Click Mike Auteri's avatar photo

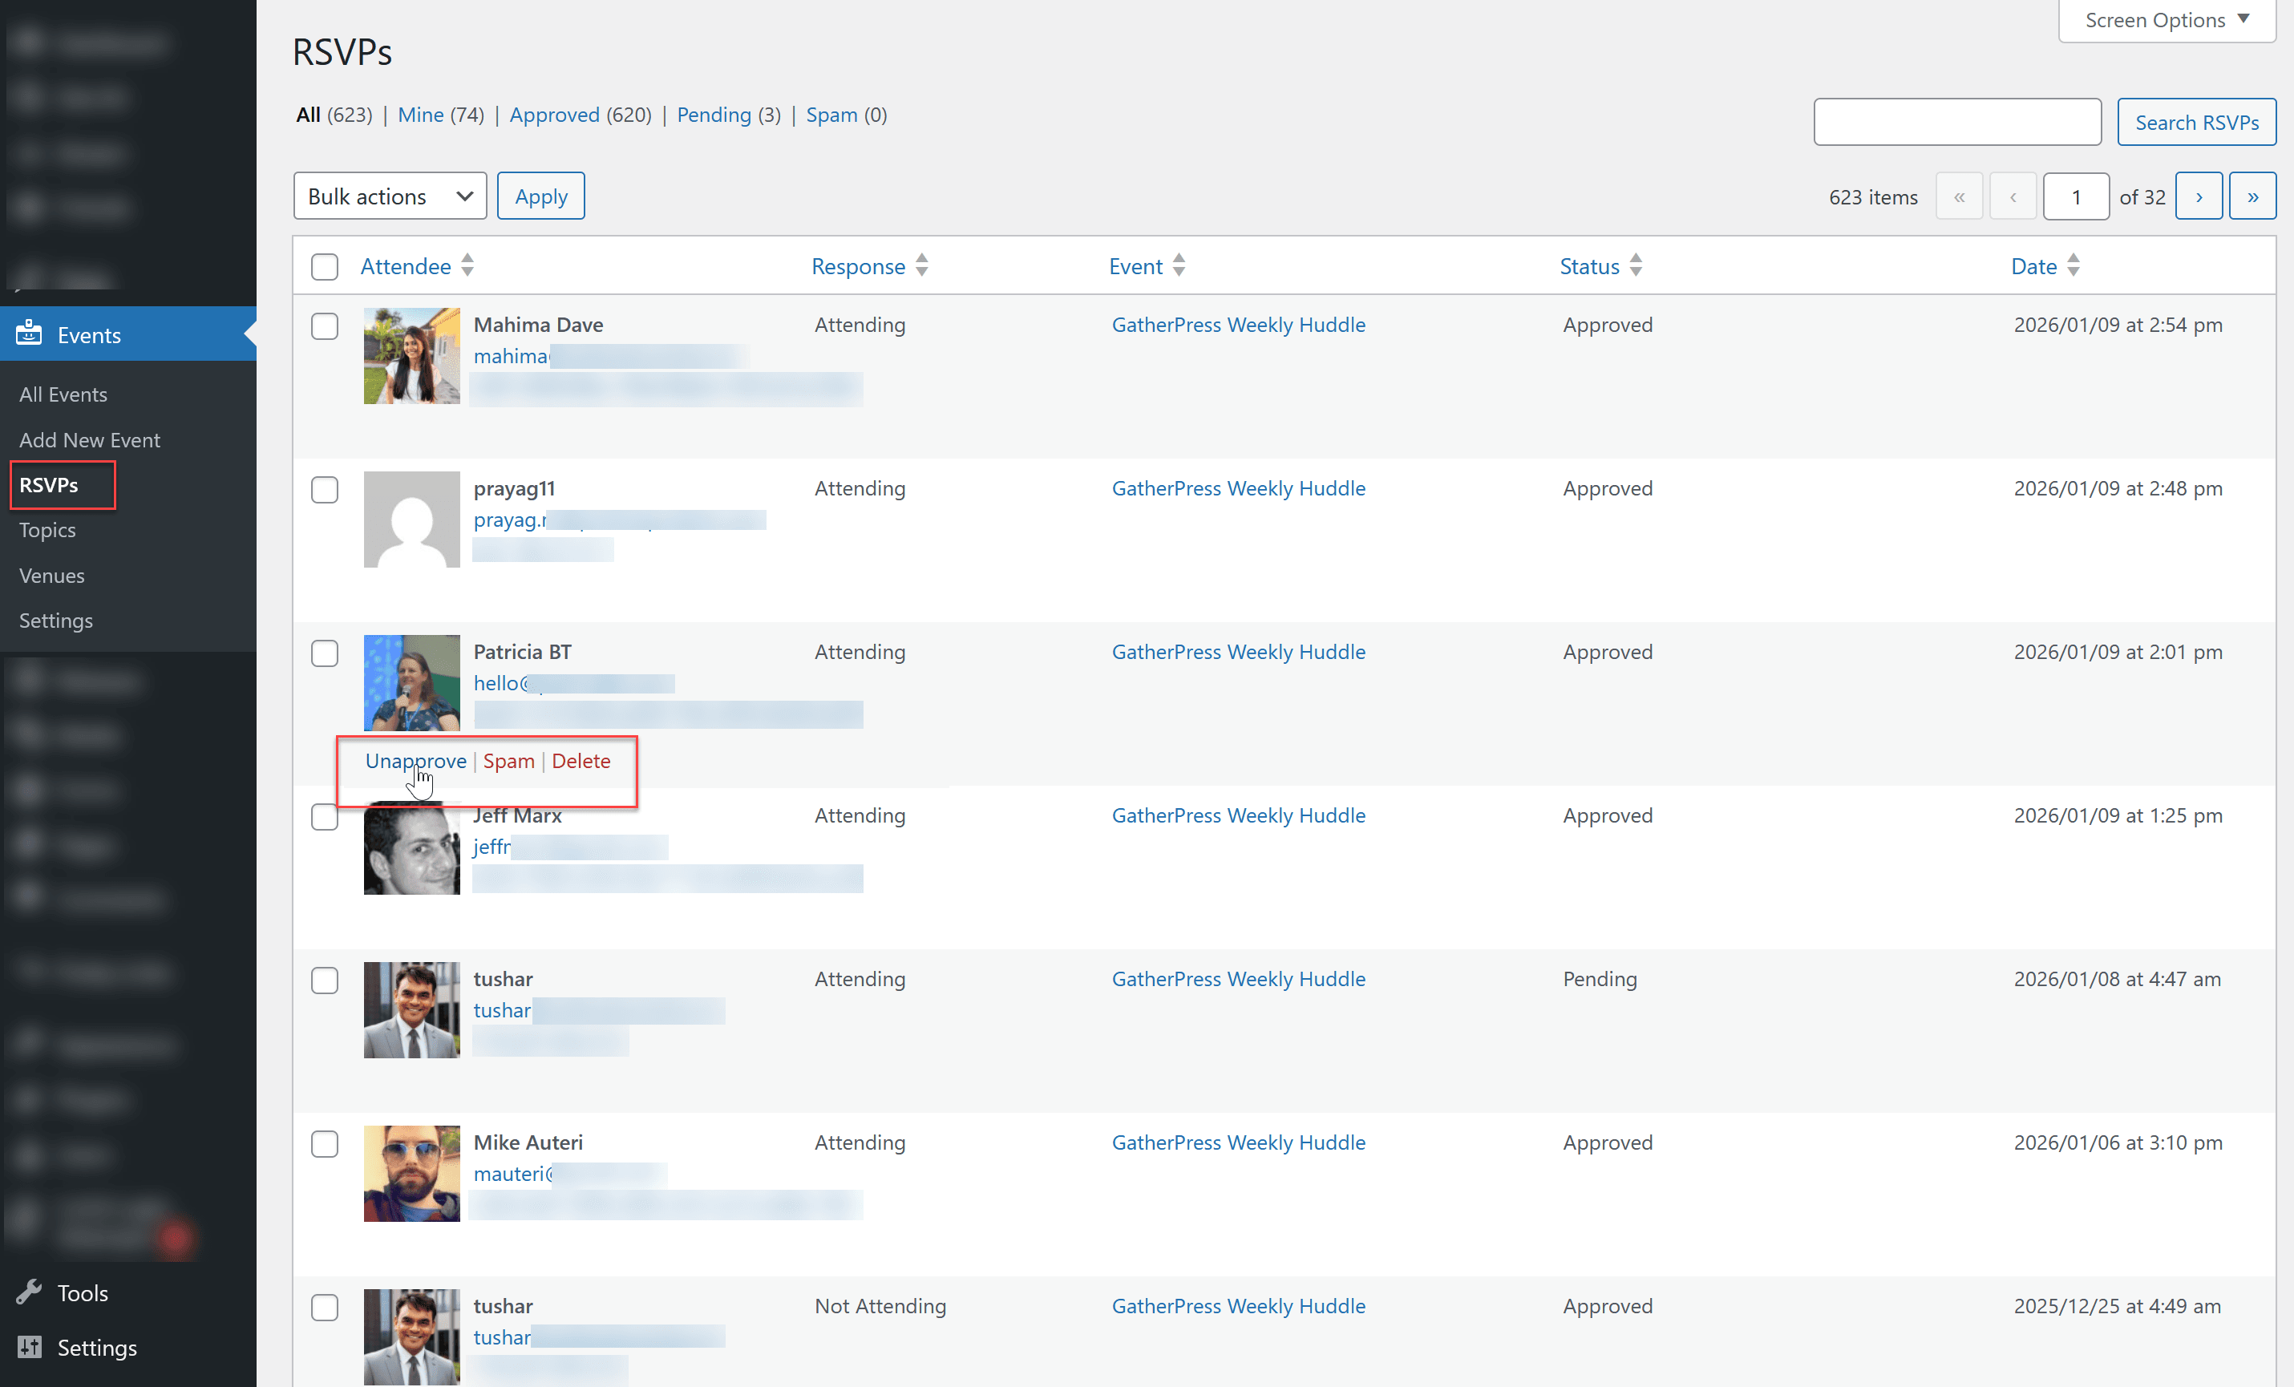pos(411,1173)
